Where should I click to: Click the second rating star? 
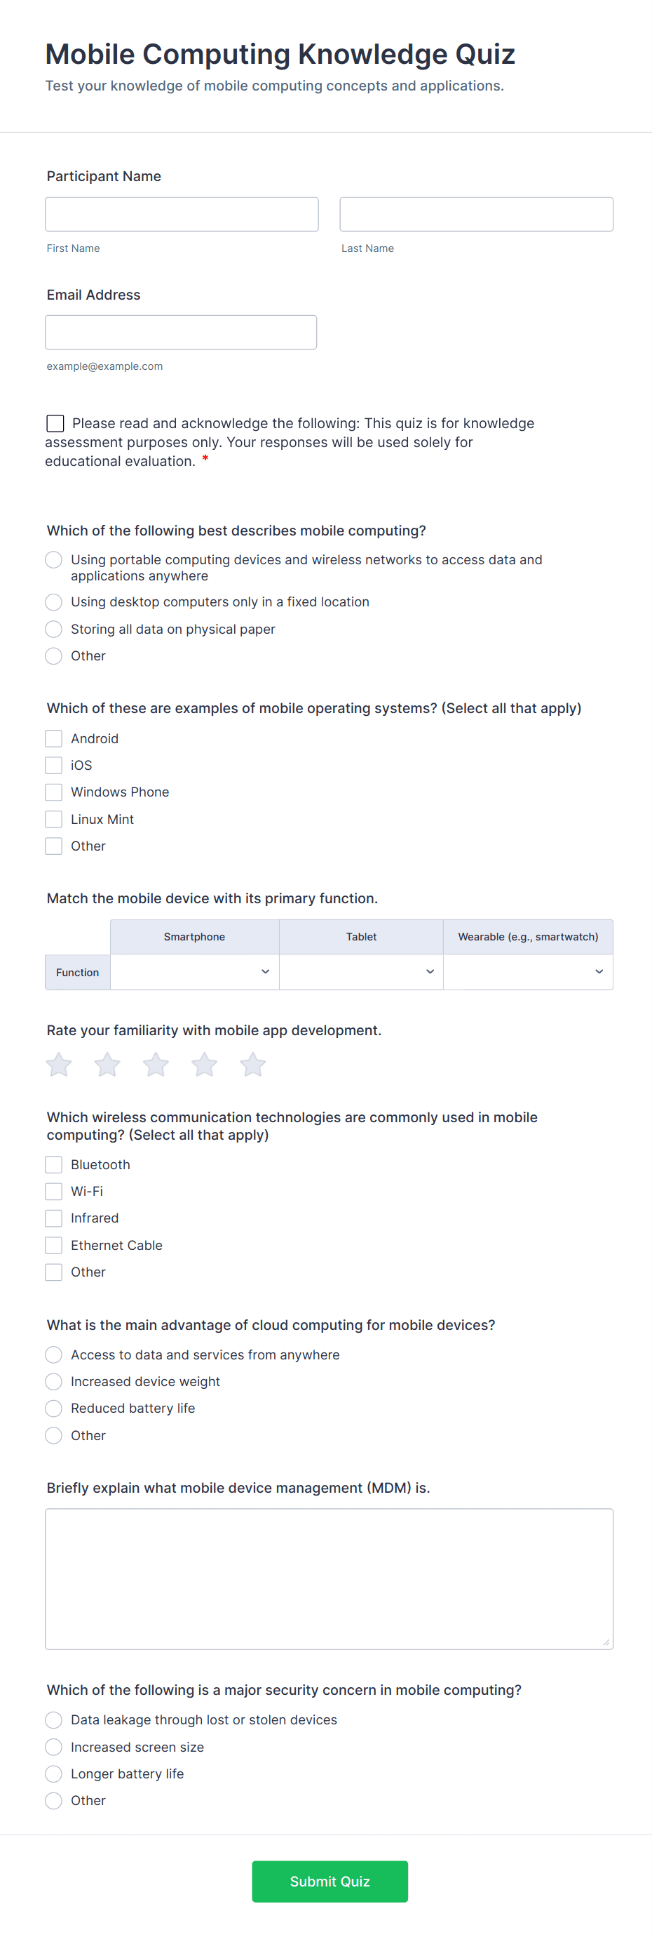point(107,1064)
